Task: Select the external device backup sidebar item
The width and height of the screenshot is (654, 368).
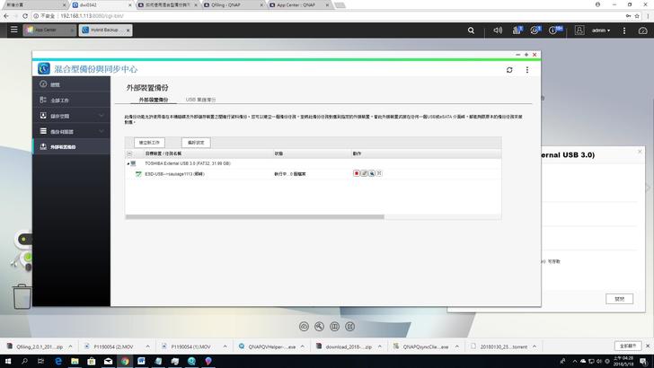Action: point(71,146)
